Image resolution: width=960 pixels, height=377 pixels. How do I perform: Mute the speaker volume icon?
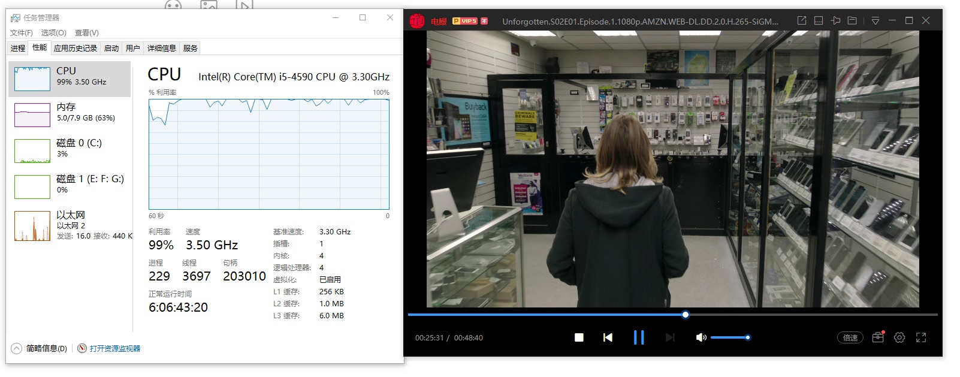(701, 337)
